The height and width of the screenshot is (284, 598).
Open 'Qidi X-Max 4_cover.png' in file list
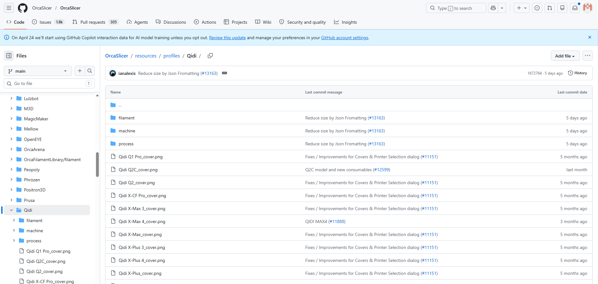142,221
